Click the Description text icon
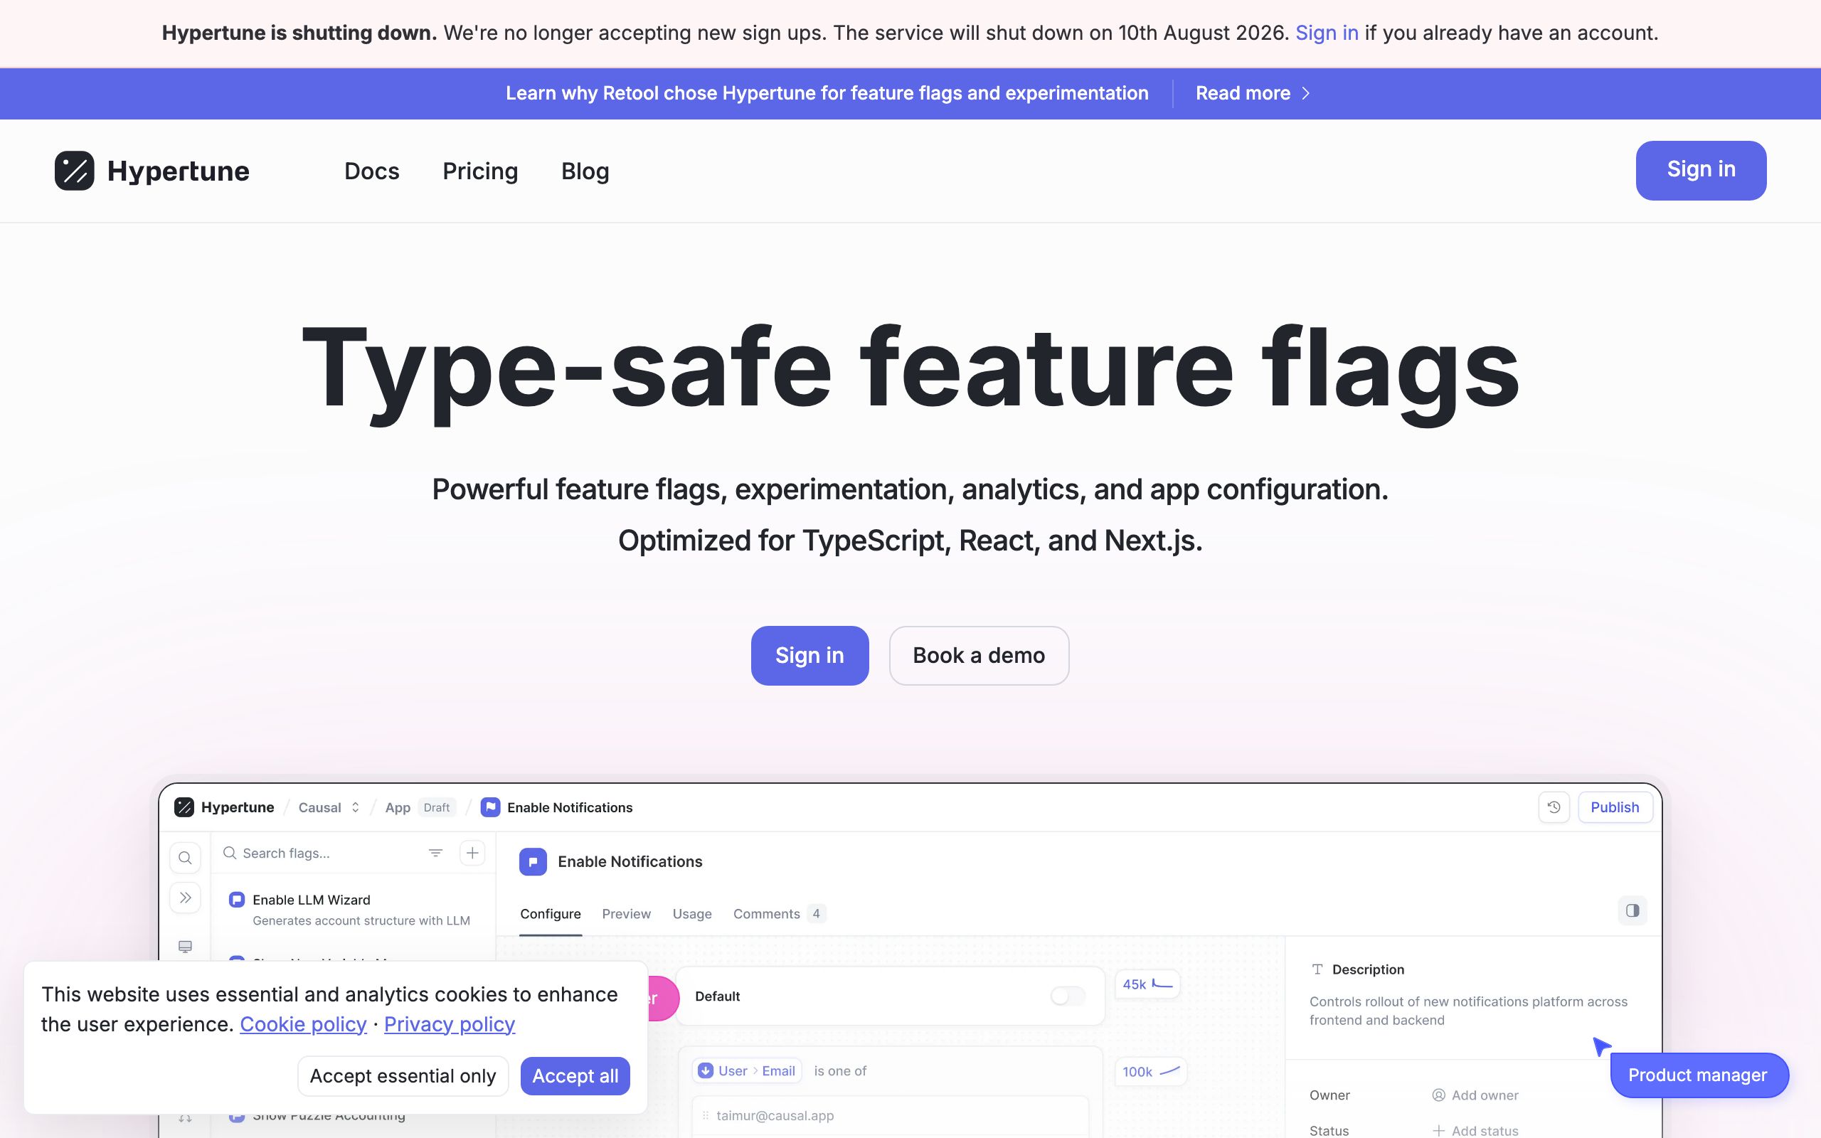Viewport: 1821px width, 1138px height. pyautogui.click(x=1317, y=969)
